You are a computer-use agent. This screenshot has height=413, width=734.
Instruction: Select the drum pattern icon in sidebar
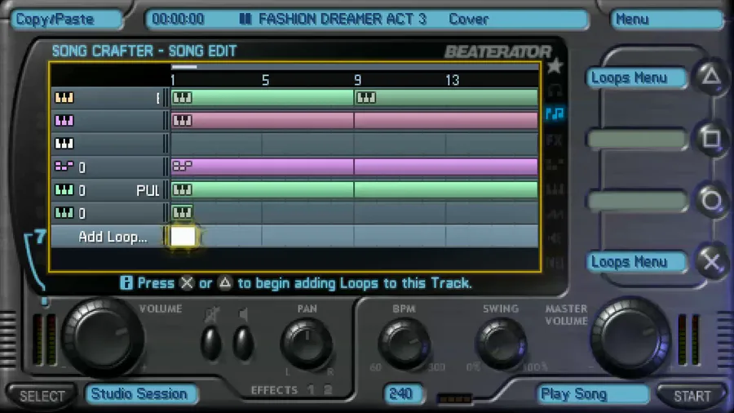point(555,164)
